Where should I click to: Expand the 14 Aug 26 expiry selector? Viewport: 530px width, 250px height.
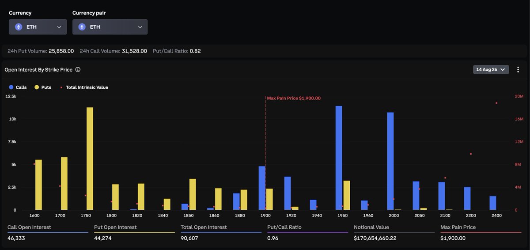click(x=491, y=70)
